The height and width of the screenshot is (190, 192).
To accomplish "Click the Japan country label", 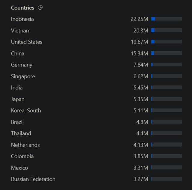I will tap(18, 99).
